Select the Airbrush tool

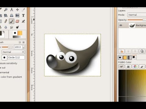pyautogui.click(x=23, y=21)
